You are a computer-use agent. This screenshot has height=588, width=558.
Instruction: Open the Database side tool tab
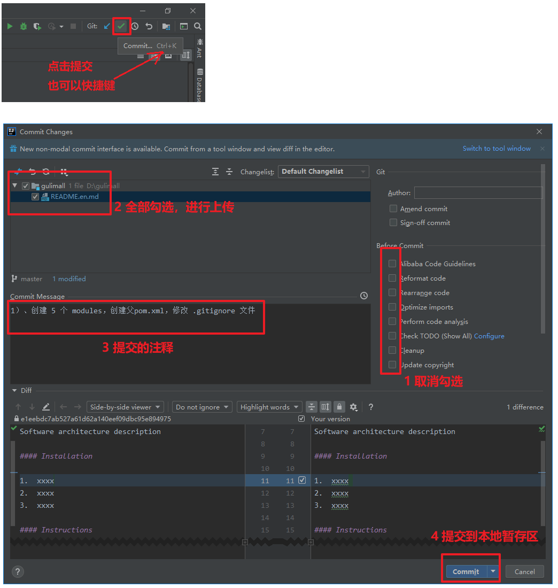[x=199, y=86]
